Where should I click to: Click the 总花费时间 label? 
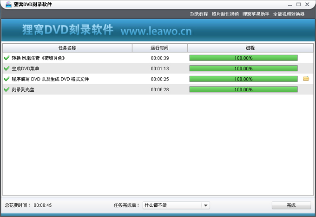point(18,205)
